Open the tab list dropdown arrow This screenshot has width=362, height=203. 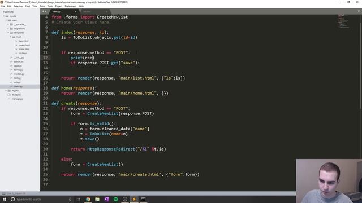pyautogui.click(x=359, y=11)
